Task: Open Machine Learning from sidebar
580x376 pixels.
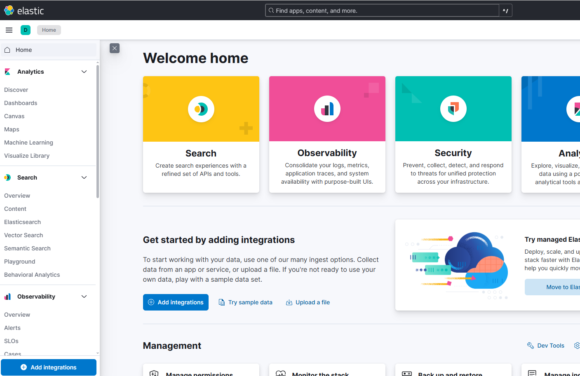Action: [x=28, y=142]
